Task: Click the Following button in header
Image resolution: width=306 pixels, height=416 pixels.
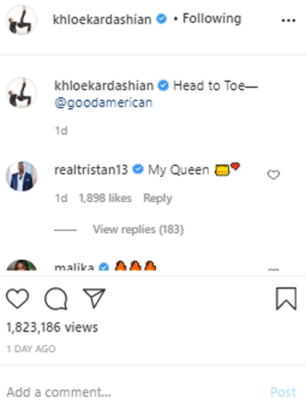Action: (212, 18)
